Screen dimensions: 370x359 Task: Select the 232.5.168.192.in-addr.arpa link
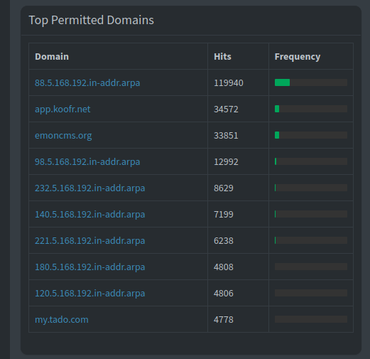(89, 188)
